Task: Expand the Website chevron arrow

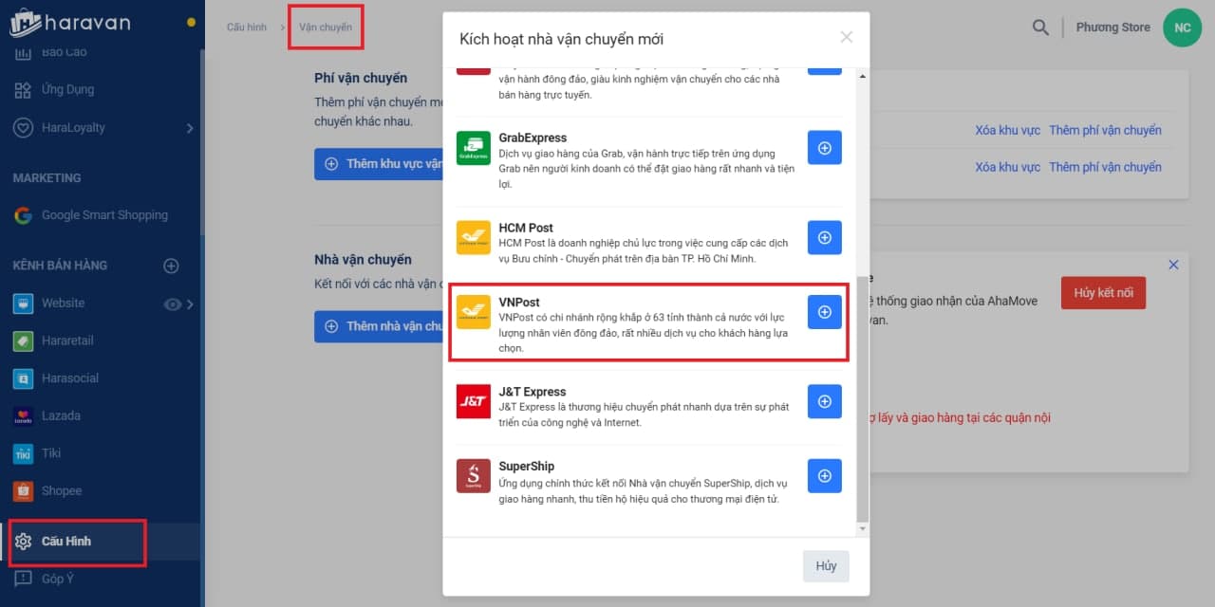Action: [x=190, y=303]
